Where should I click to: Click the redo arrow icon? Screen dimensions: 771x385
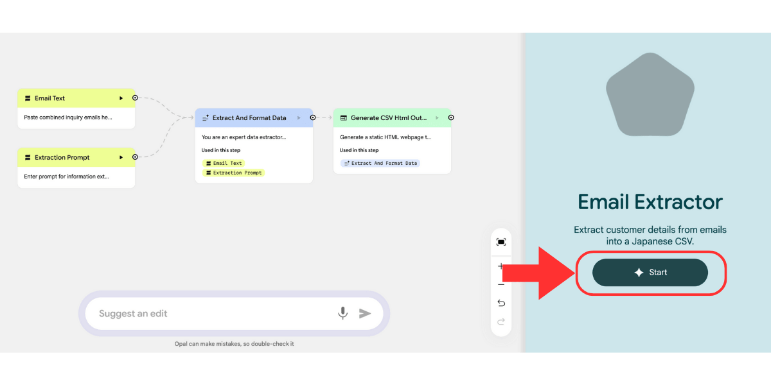click(501, 321)
